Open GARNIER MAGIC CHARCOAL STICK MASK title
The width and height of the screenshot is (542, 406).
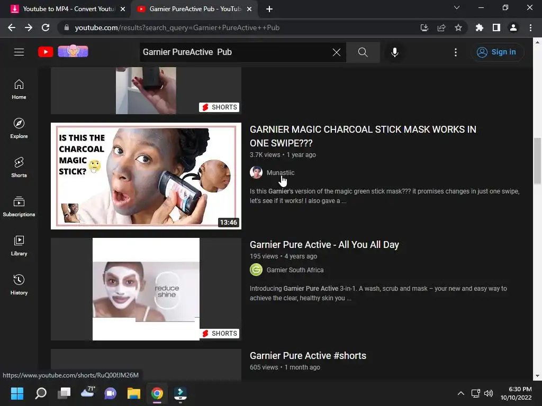coord(363,136)
